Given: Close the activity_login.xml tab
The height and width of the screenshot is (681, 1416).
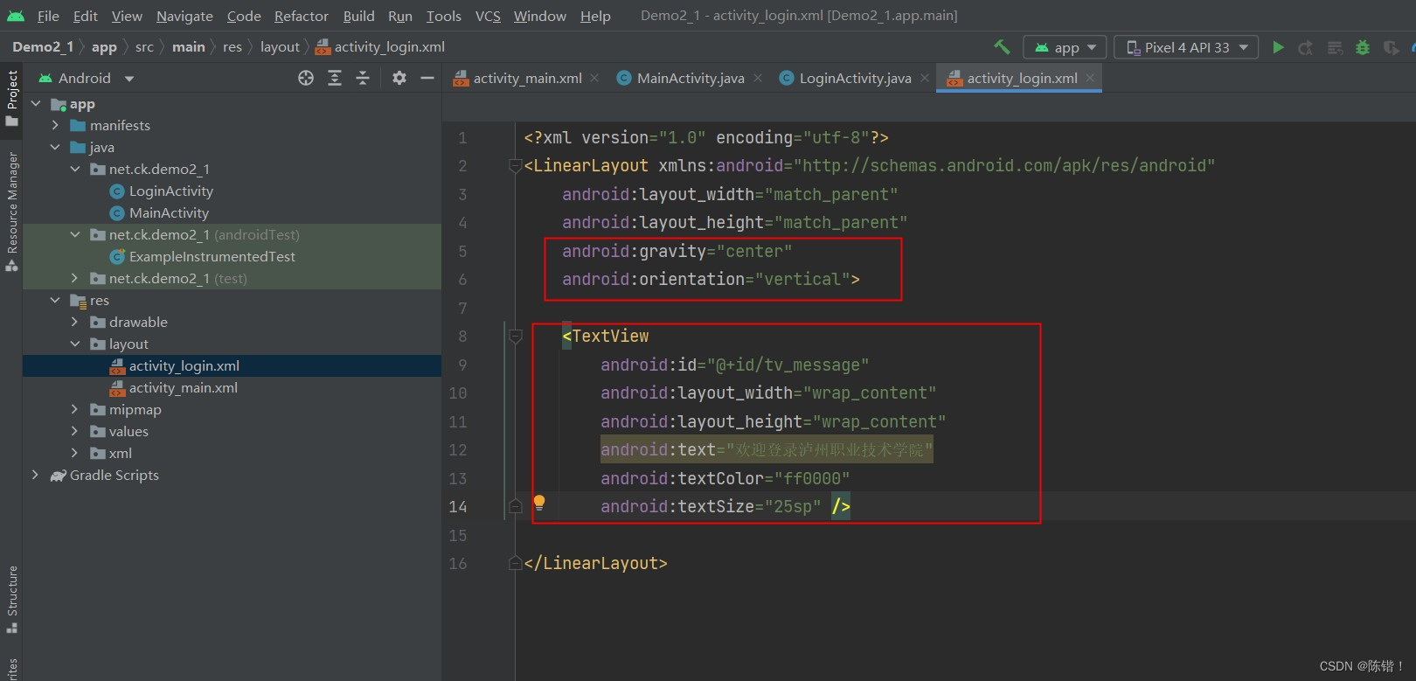Looking at the screenshot, I should (1090, 78).
